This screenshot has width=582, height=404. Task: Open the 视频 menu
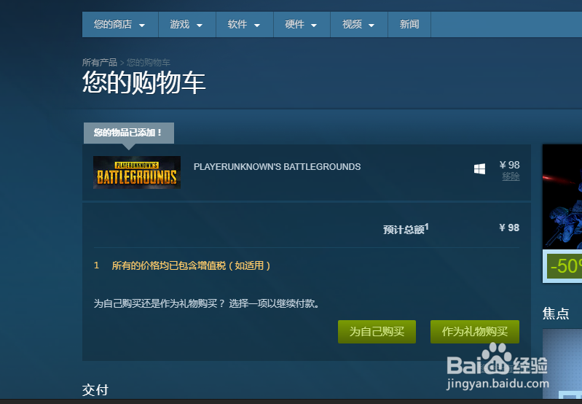(359, 25)
